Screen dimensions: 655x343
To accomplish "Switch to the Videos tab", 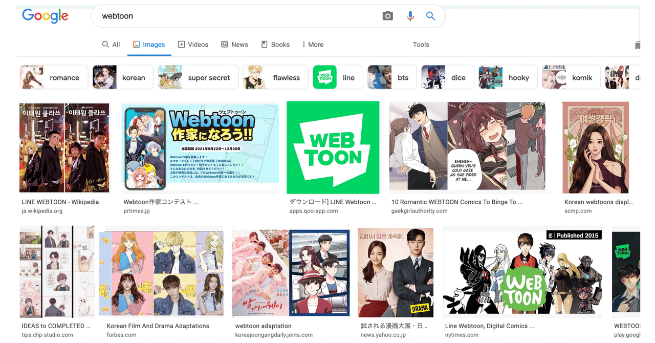I will 193,45.
